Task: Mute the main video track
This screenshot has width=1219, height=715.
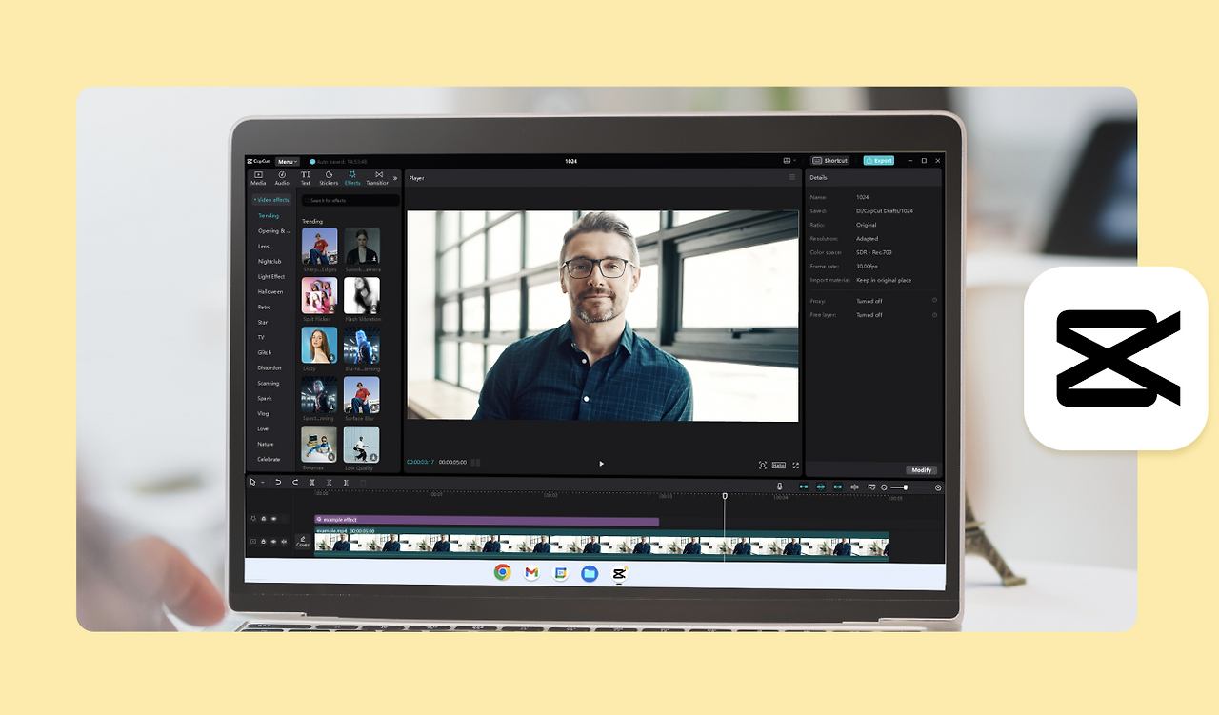Action: (284, 541)
